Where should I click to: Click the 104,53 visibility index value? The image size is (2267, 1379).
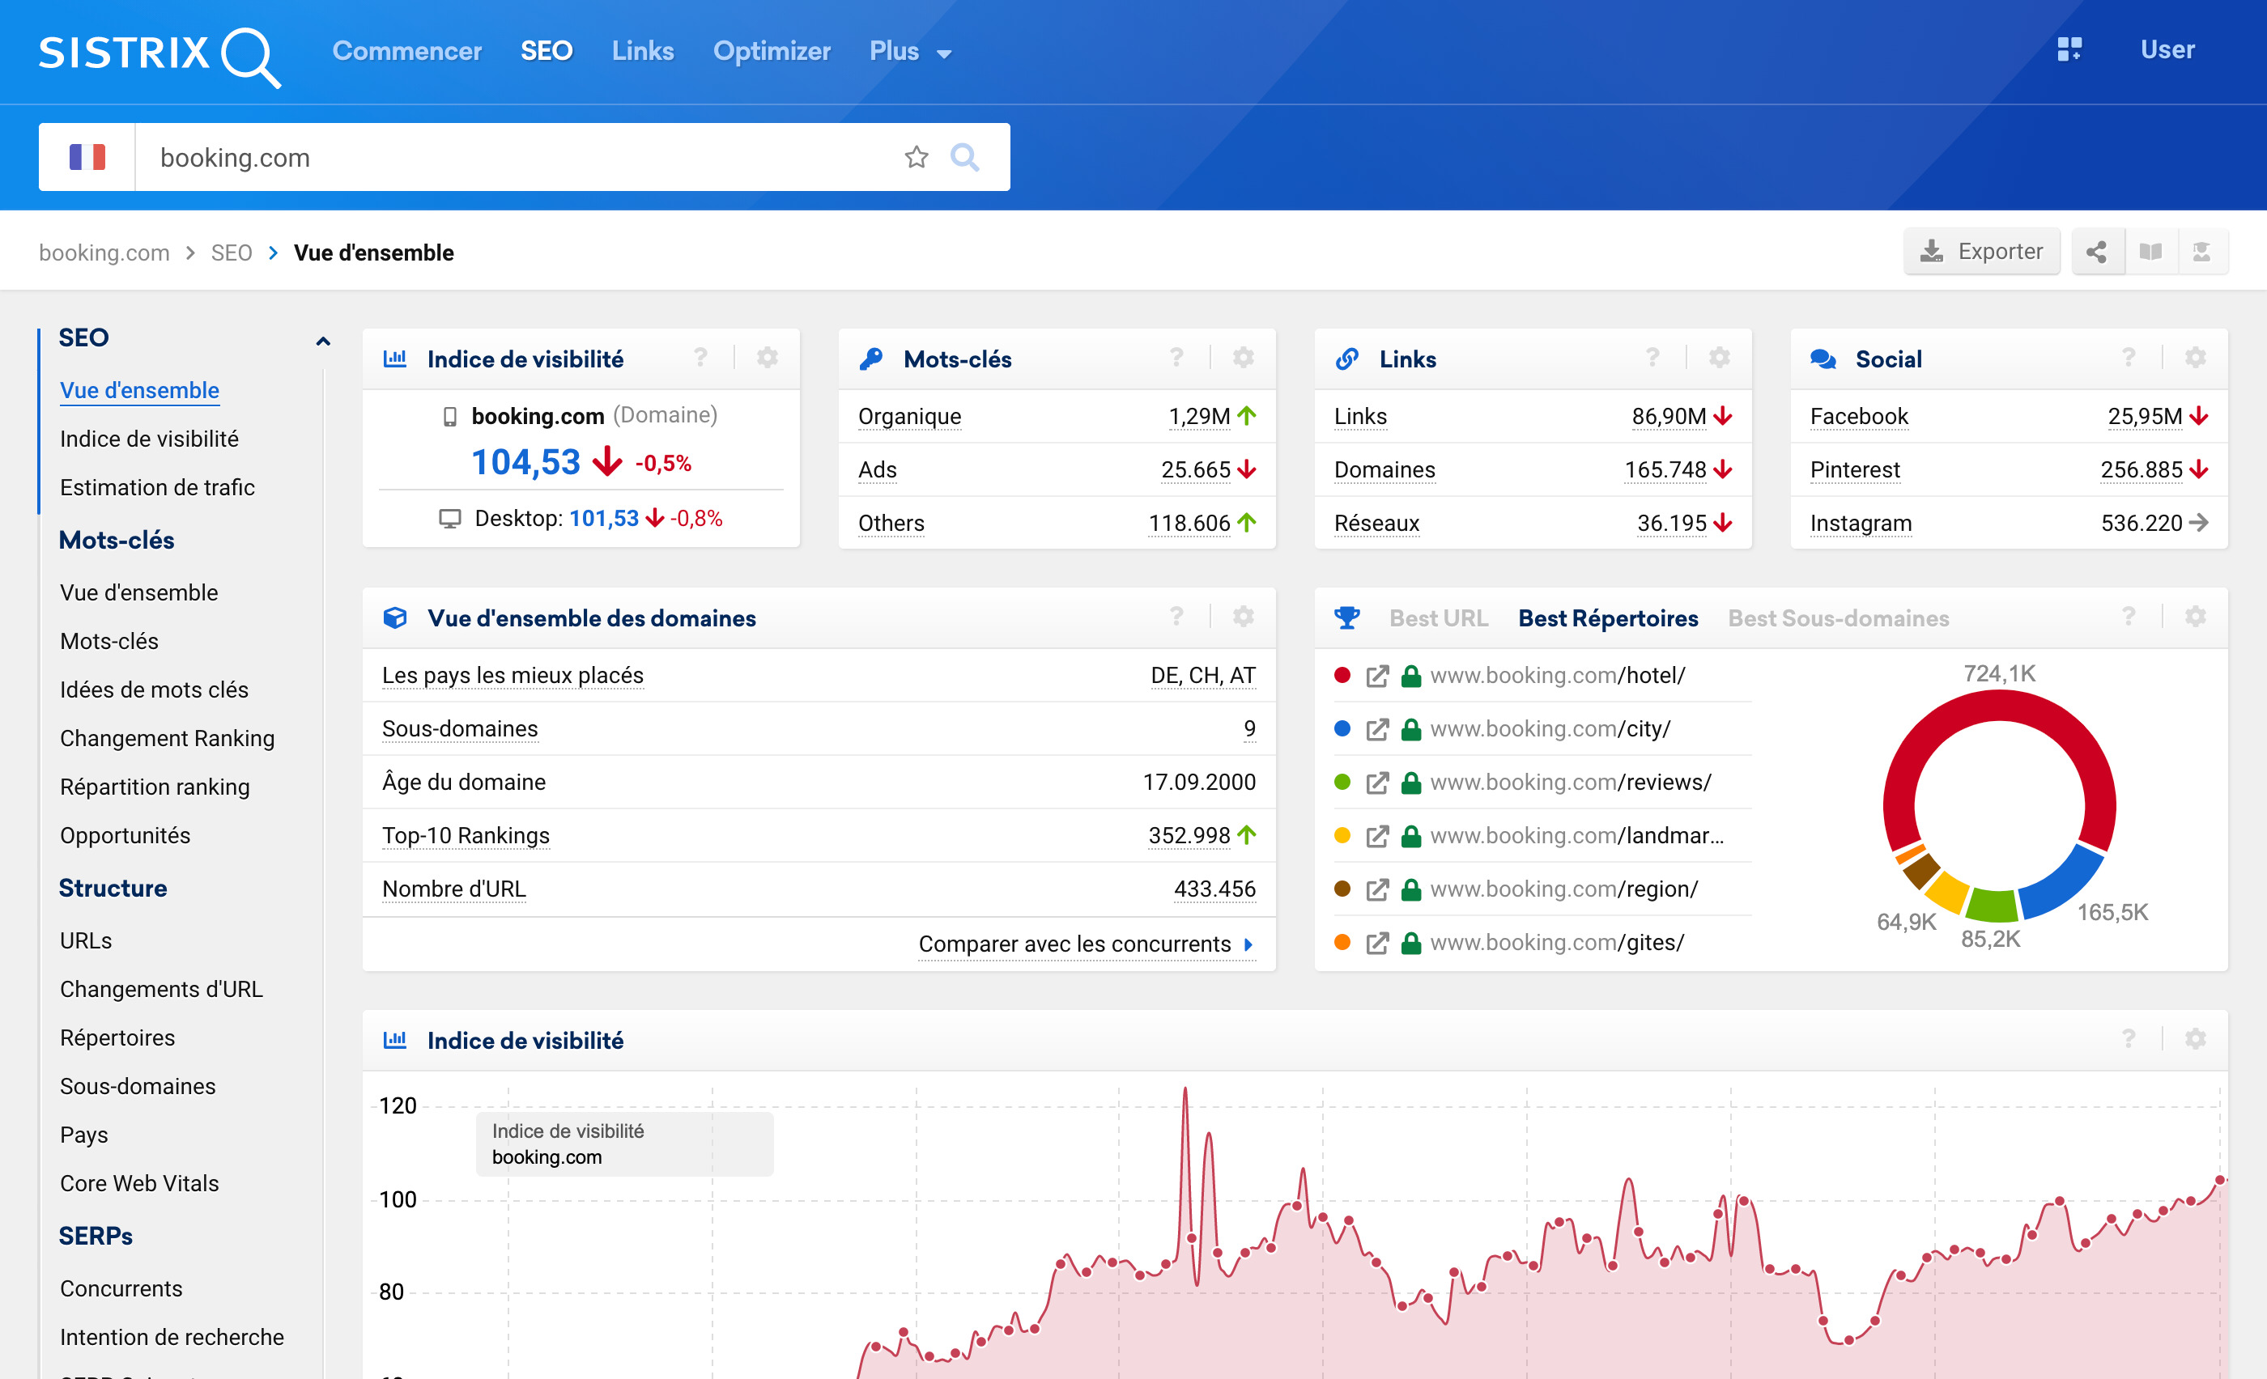(525, 462)
